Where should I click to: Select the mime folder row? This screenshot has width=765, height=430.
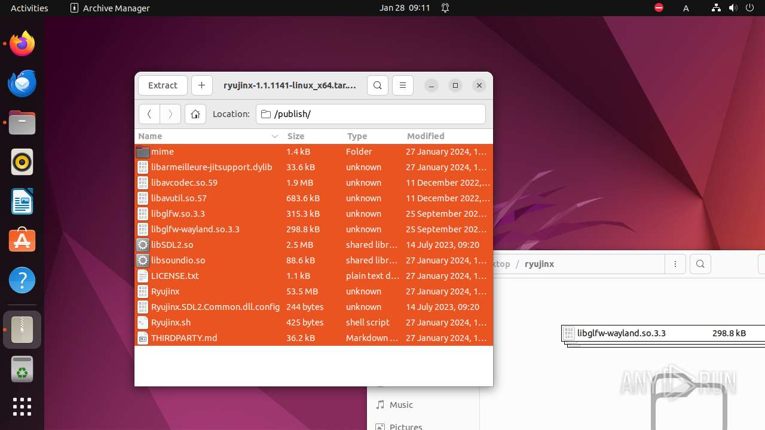(314, 152)
